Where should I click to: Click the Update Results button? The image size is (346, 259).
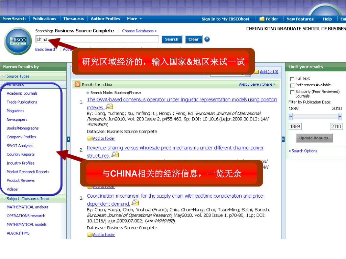(314, 138)
